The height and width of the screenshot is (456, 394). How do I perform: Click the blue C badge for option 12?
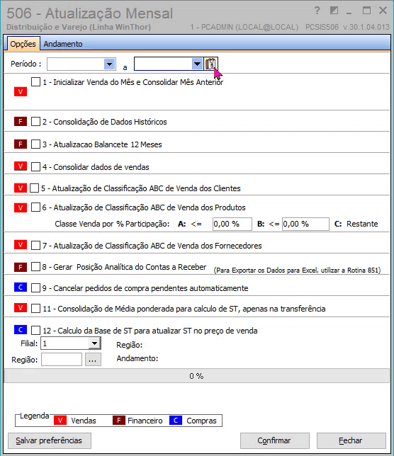click(x=21, y=329)
